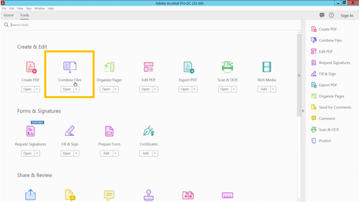The width and height of the screenshot is (360, 202).
Task: Expand dropdown arrow next to Organize Pages Open
Action: pos(116,89)
